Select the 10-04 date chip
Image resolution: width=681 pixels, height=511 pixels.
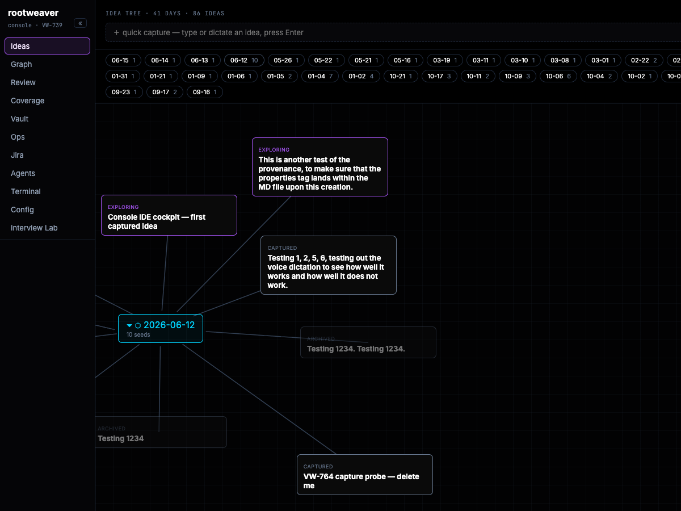pyautogui.click(x=599, y=76)
